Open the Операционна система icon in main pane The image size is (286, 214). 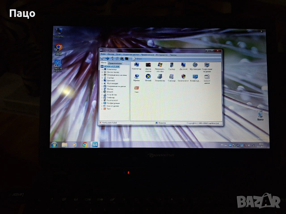coord(160,67)
